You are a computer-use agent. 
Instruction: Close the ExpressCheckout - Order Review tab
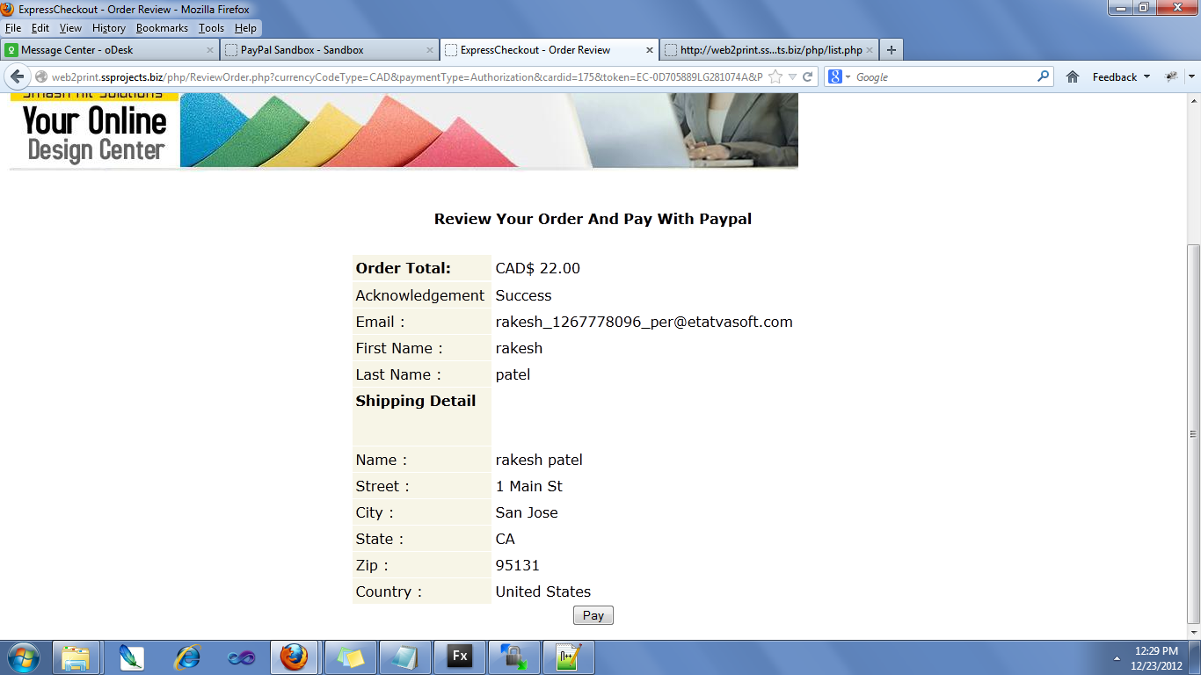(650, 50)
